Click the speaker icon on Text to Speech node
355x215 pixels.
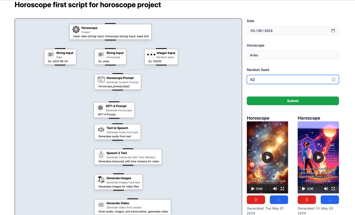tap(101, 130)
